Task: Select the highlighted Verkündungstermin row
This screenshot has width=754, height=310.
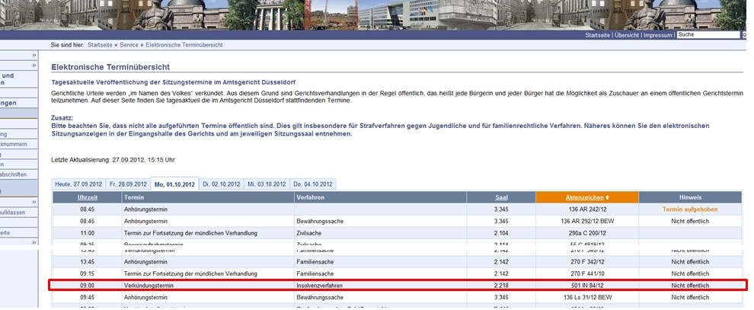Action: pos(398,285)
